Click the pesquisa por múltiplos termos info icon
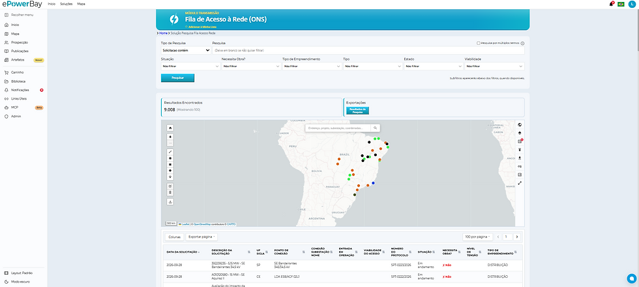This screenshot has width=639, height=287. [x=522, y=44]
